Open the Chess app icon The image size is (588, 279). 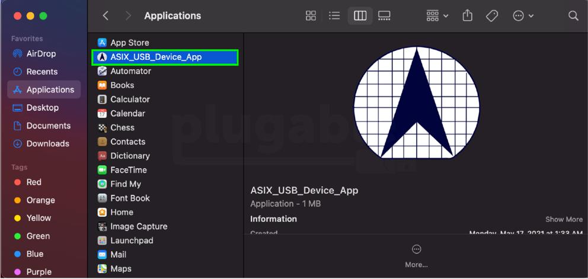pyautogui.click(x=102, y=127)
